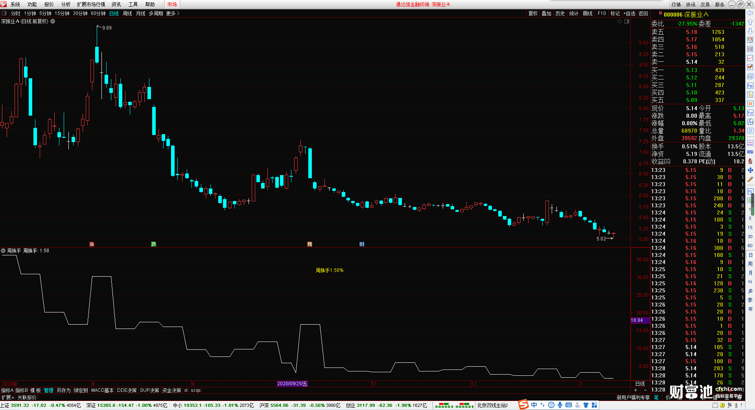
Task: Click the 历史 button in chart toolbar
Action: [560, 13]
